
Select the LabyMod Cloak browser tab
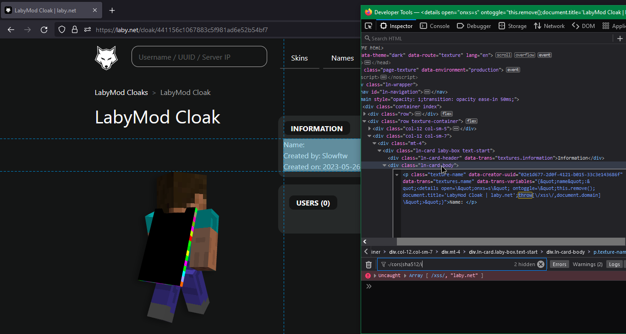point(52,10)
